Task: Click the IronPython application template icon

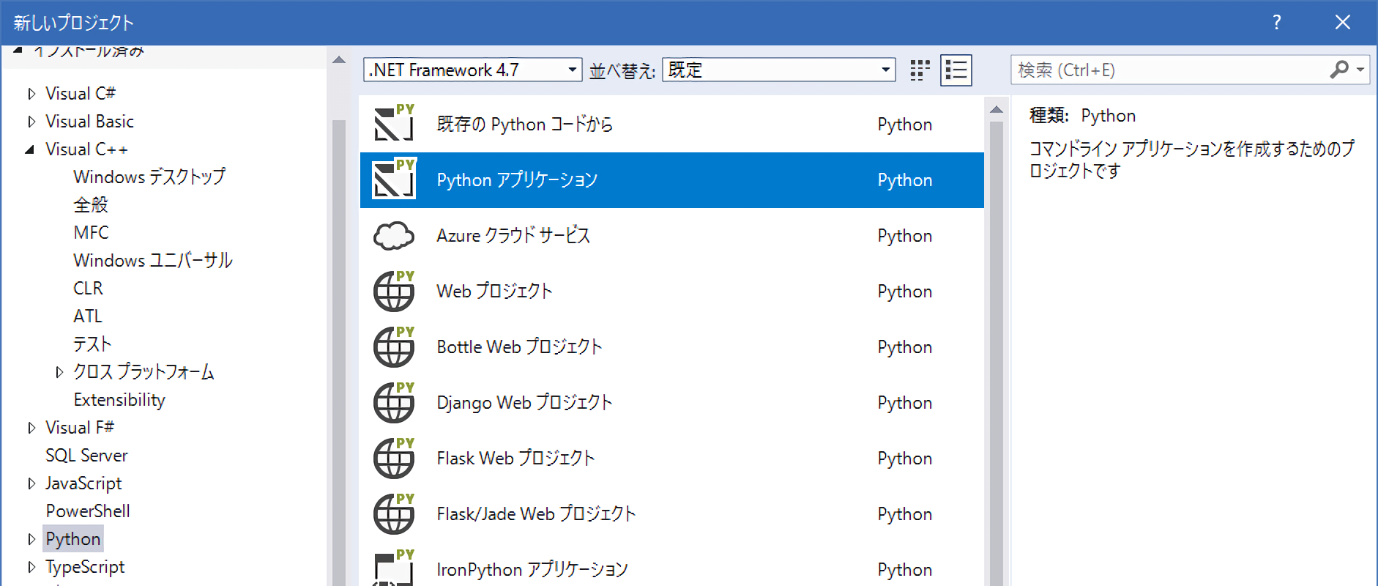Action: 394,568
